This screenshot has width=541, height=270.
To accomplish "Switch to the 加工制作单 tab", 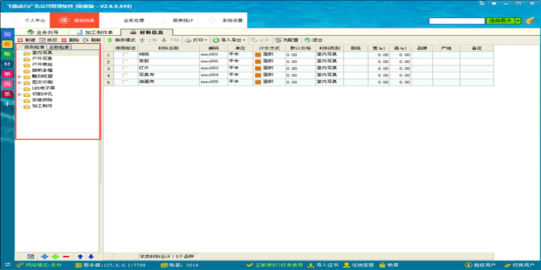I will pos(94,32).
